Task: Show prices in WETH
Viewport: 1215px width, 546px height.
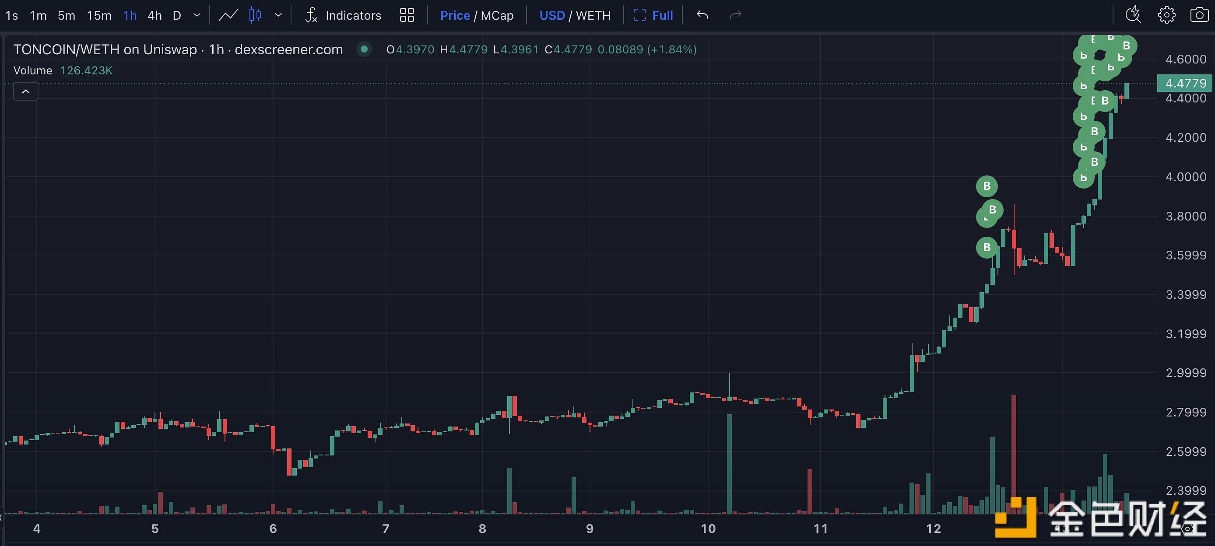Action: point(593,16)
